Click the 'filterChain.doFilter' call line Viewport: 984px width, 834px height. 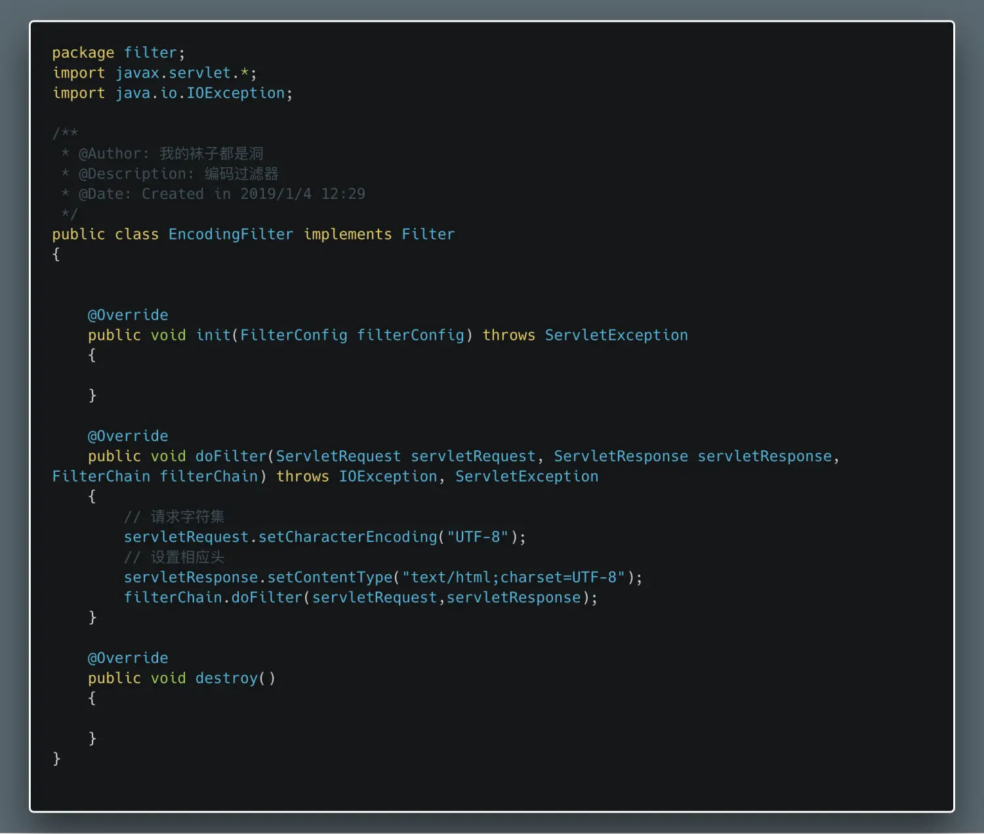point(361,598)
